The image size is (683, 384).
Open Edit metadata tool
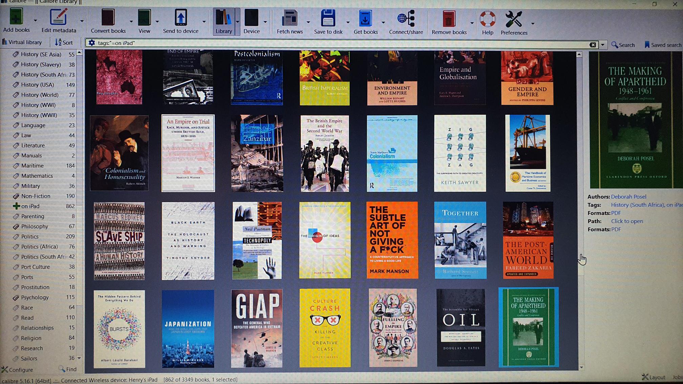[58, 18]
